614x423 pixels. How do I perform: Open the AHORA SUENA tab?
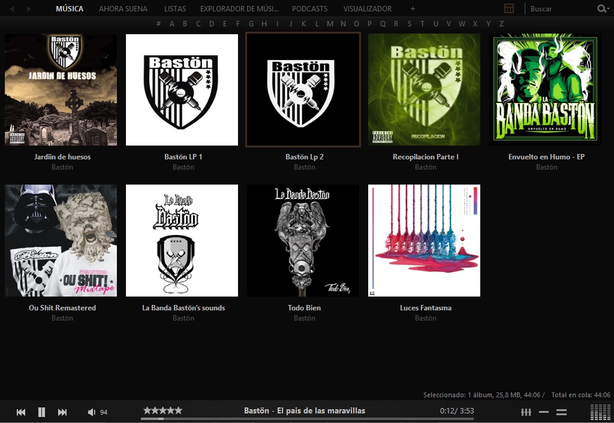tap(123, 8)
